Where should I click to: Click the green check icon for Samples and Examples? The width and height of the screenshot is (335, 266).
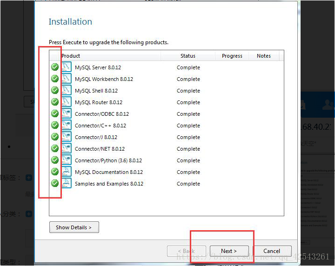[x=55, y=183]
